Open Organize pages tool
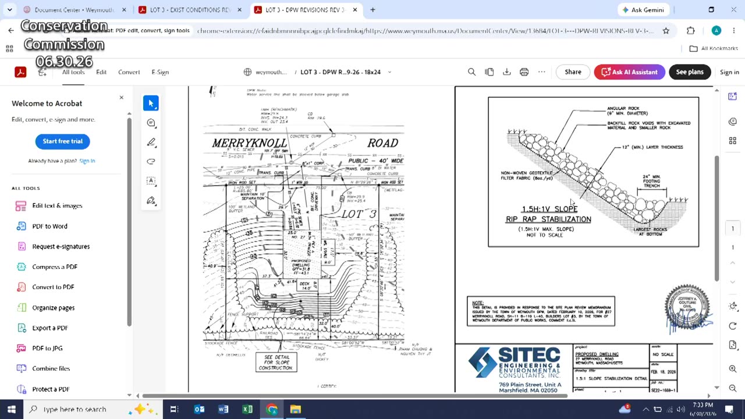 point(53,307)
